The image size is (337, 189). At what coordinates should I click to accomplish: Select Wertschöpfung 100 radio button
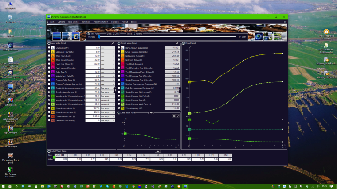click(119, 108)
